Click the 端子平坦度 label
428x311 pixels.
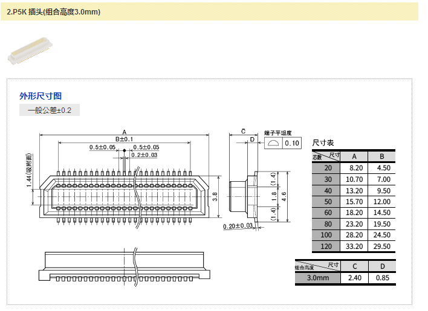pos(278,133)
